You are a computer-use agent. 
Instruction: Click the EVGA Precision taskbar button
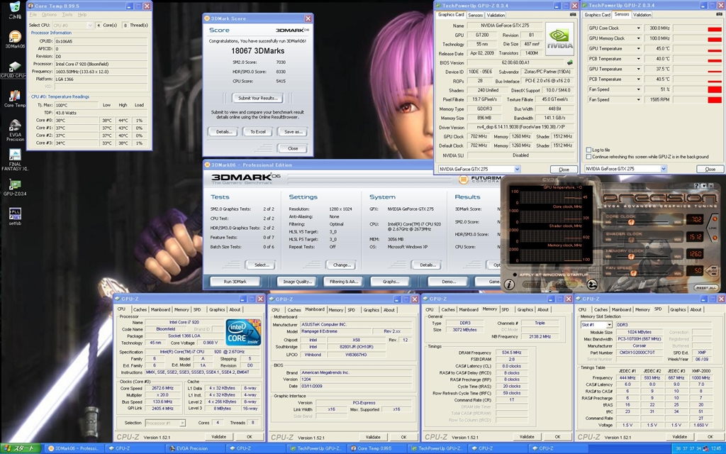click(191, 448)
